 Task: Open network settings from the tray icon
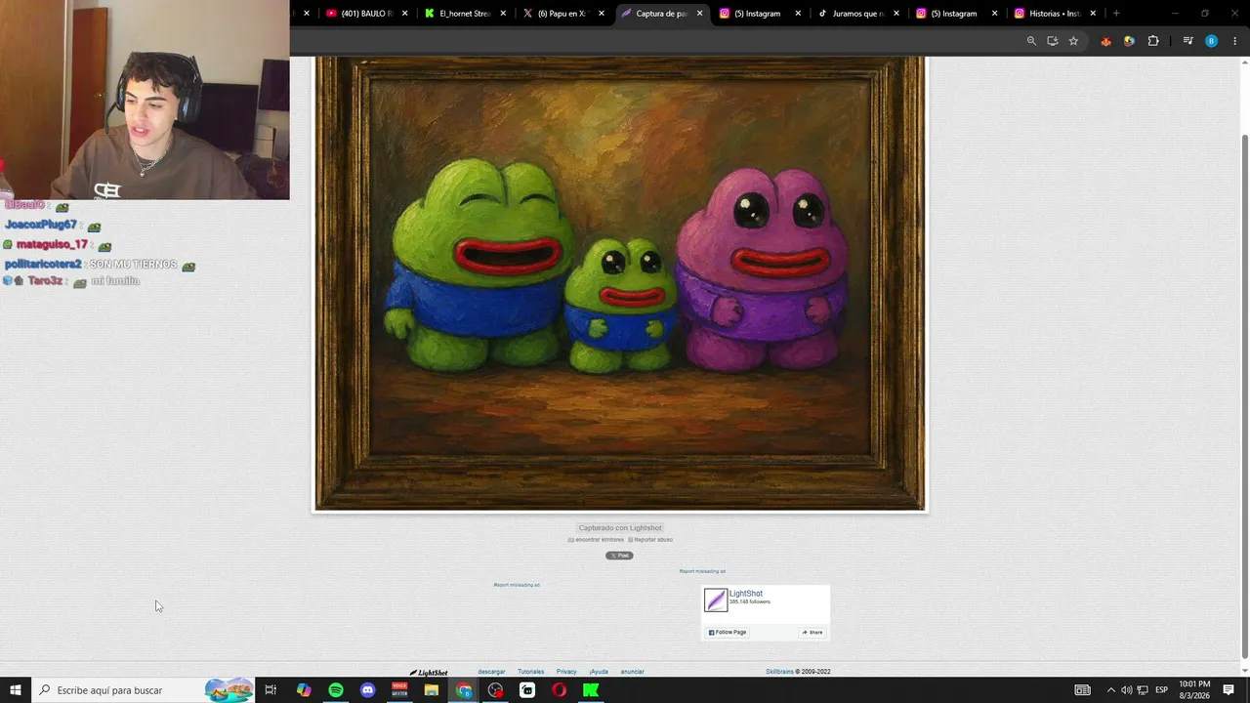tap(1143, 690)
